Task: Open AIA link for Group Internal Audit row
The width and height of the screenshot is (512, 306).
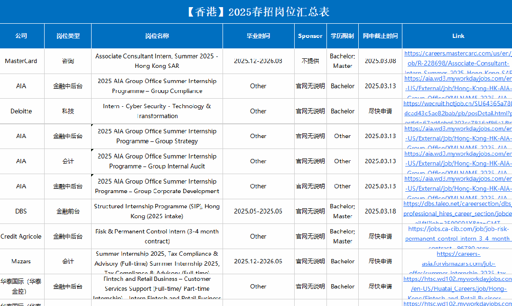Action: point(458,161)
